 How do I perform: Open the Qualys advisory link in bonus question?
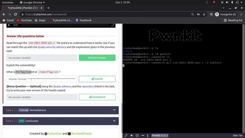point(62,86)
